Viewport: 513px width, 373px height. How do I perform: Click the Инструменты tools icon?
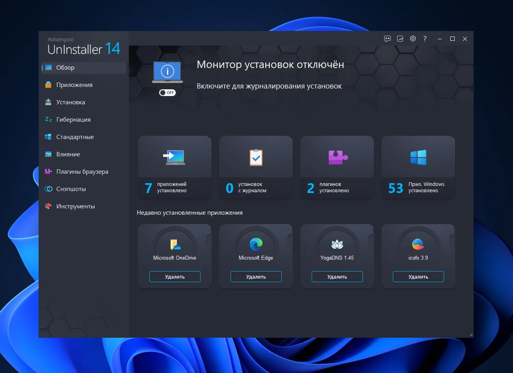49,206
